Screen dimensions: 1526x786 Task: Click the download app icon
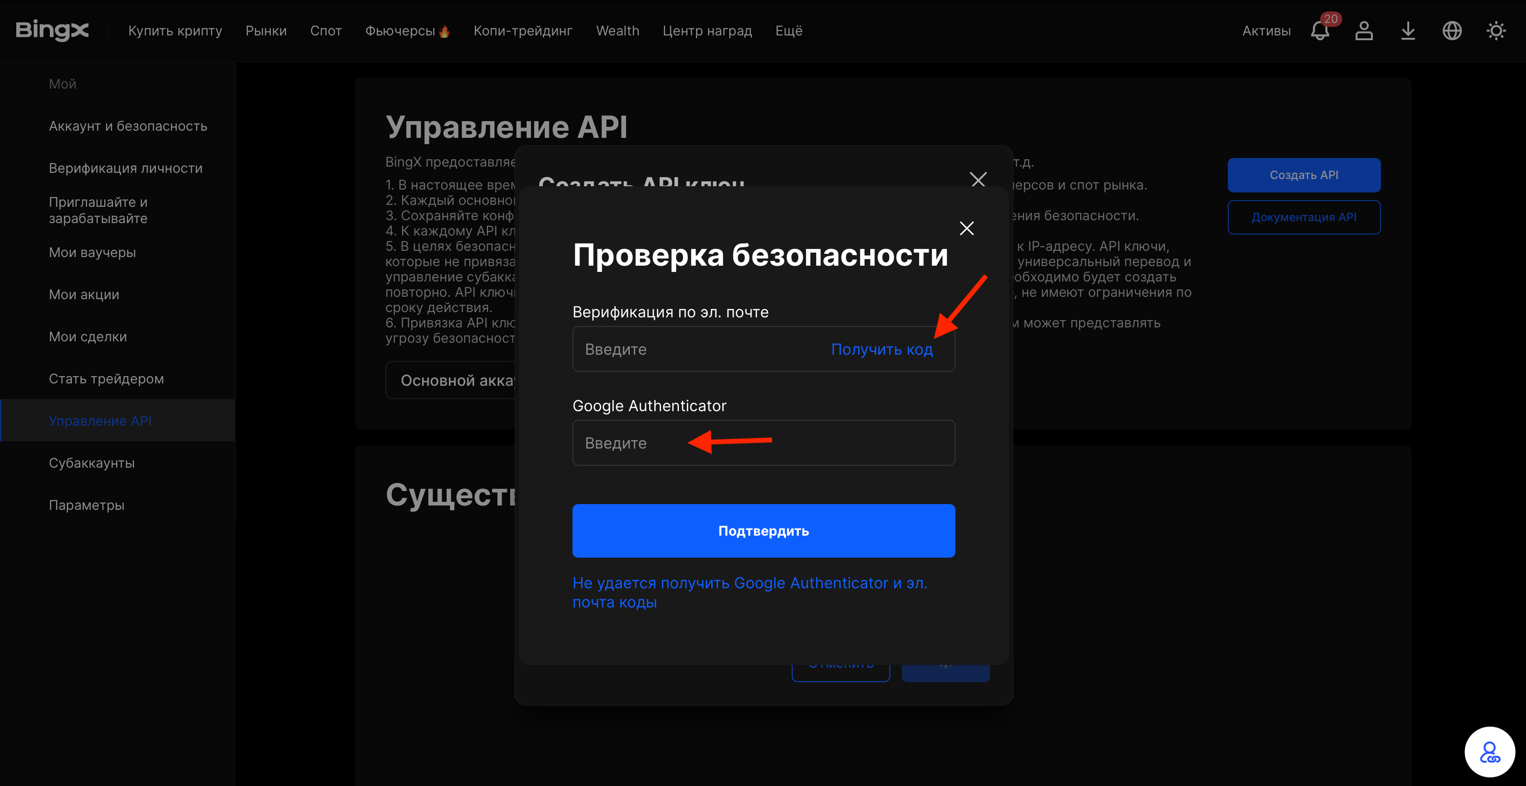(x=1408, y=30)
